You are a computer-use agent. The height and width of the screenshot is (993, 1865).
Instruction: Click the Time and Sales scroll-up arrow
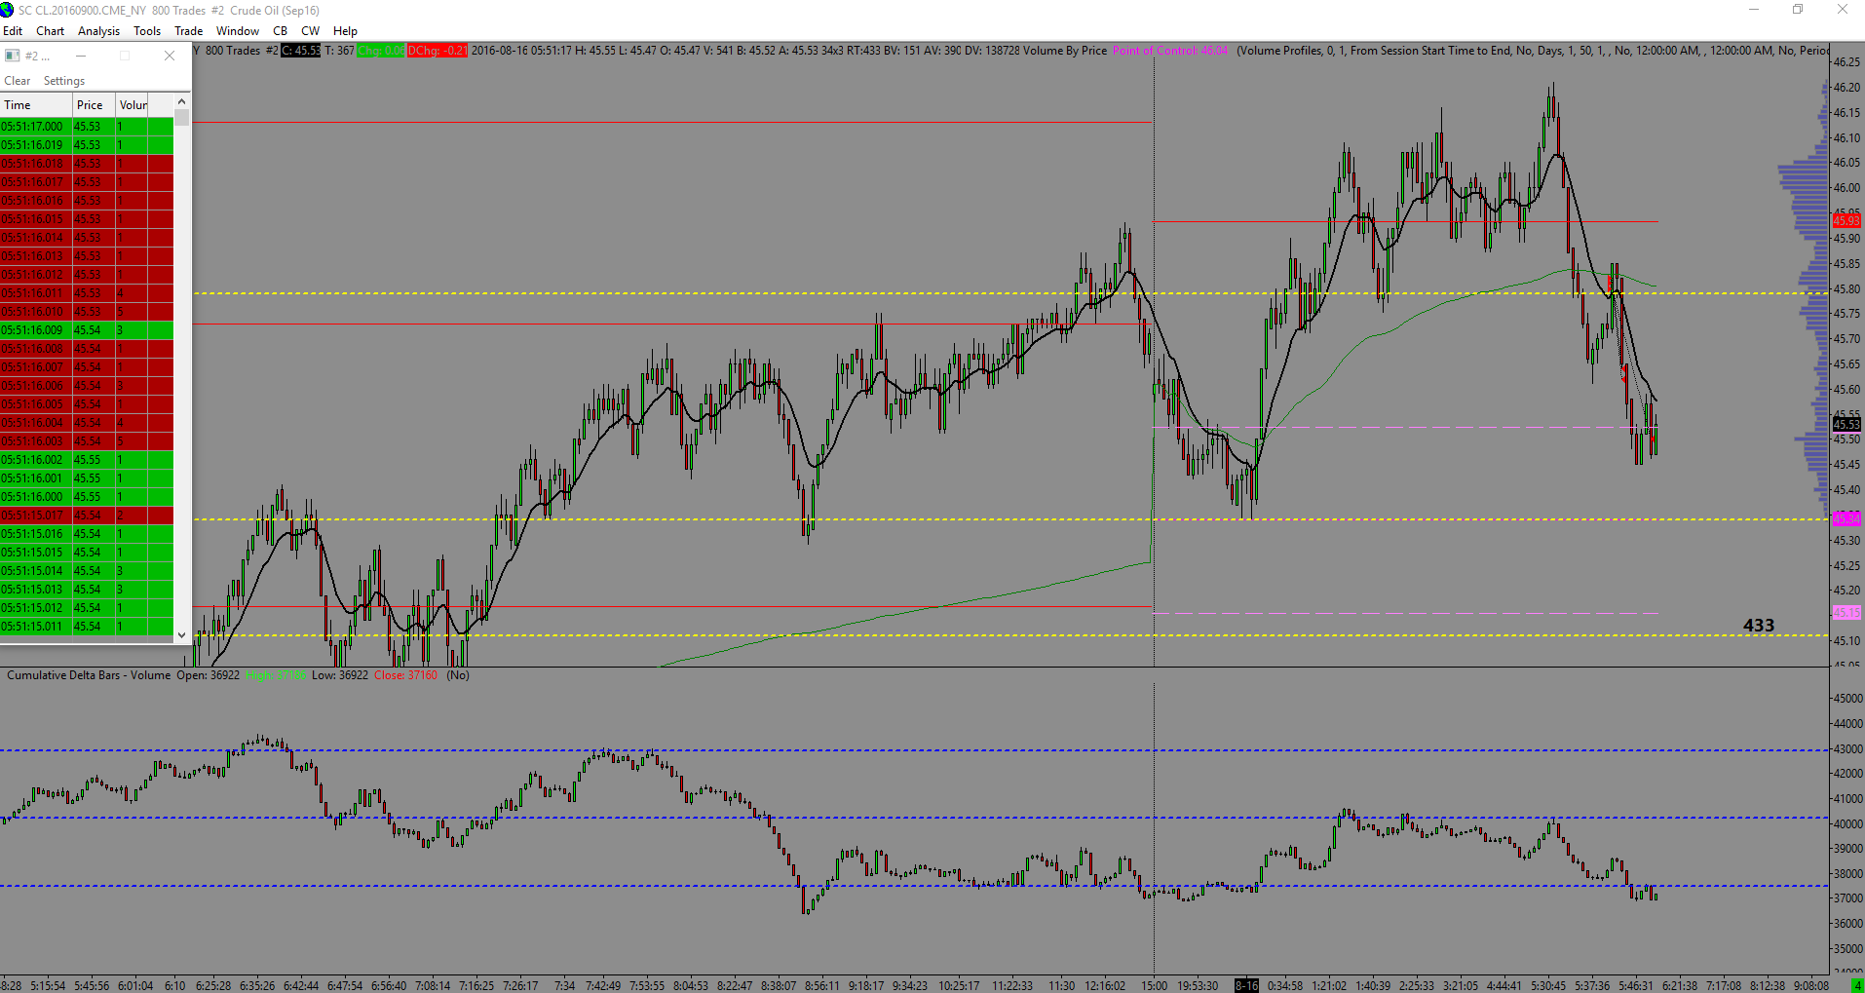pyautogui.click(x=181, y=101)
